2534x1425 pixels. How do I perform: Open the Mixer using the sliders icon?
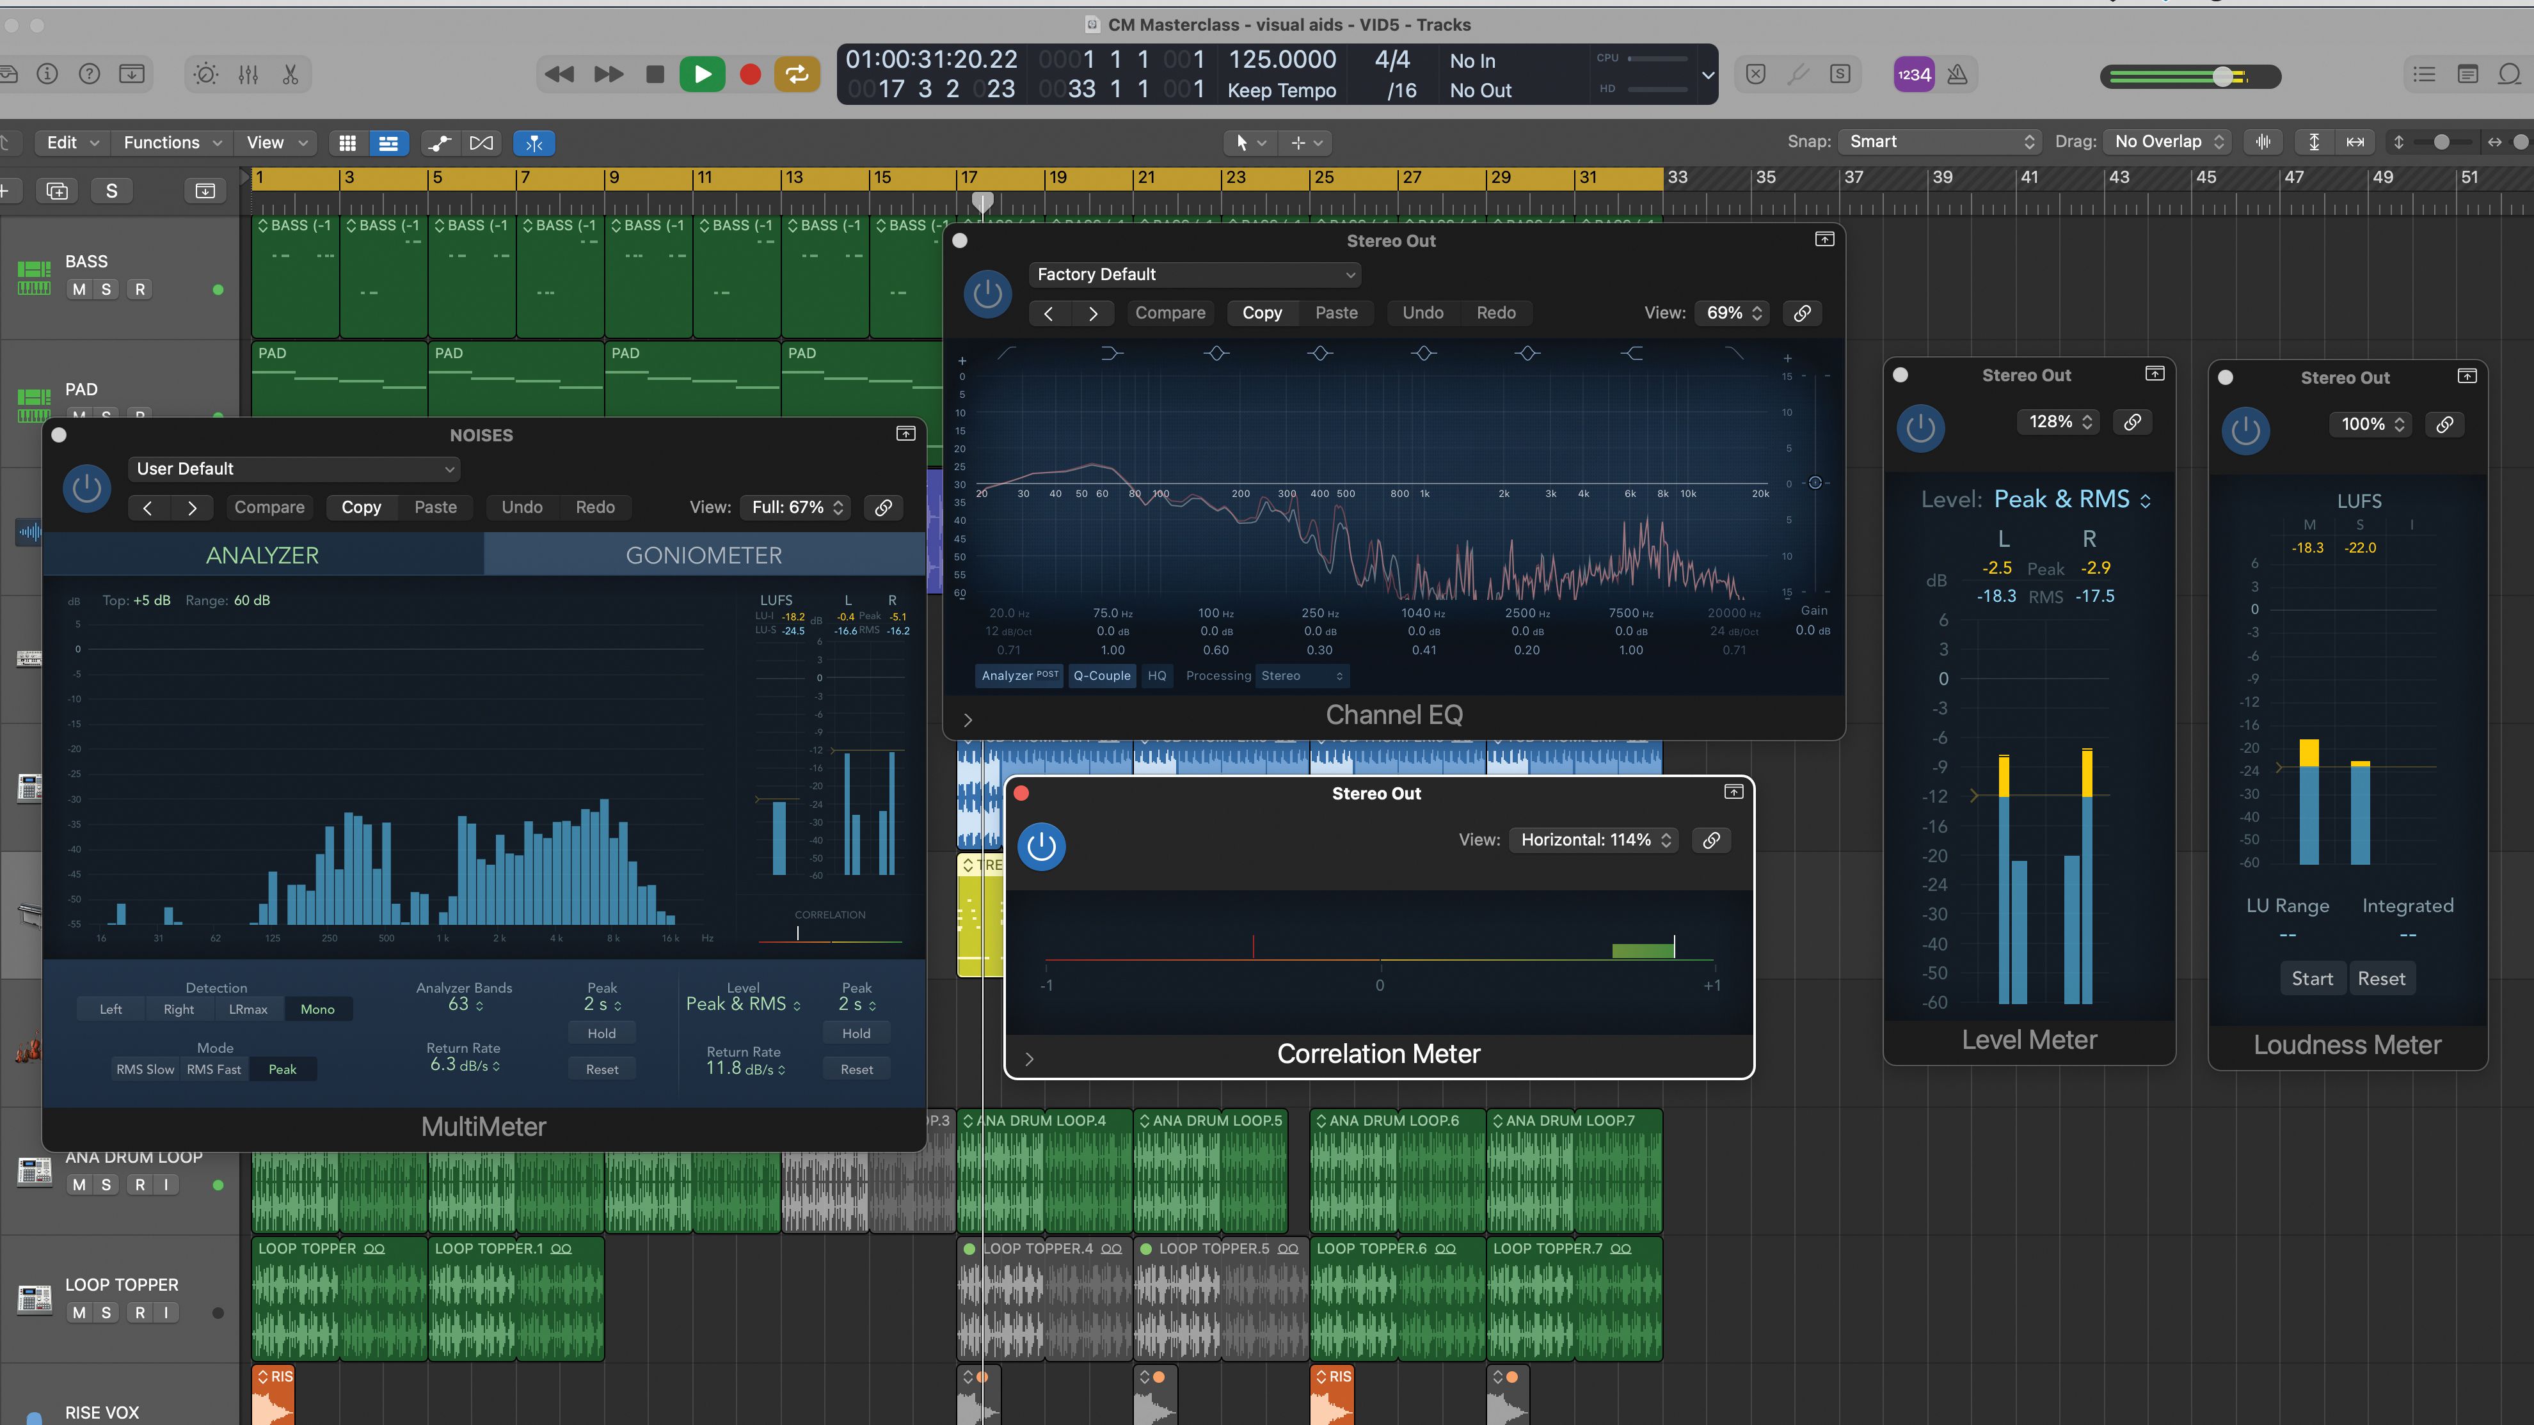(248, 74)
